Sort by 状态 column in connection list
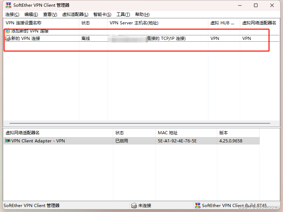Screen dimensions: 283x212 93,23
